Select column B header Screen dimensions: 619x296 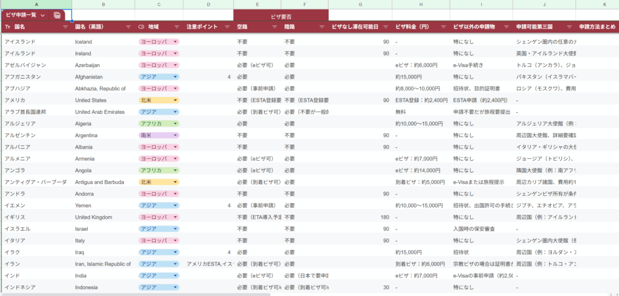coord(103,4)
